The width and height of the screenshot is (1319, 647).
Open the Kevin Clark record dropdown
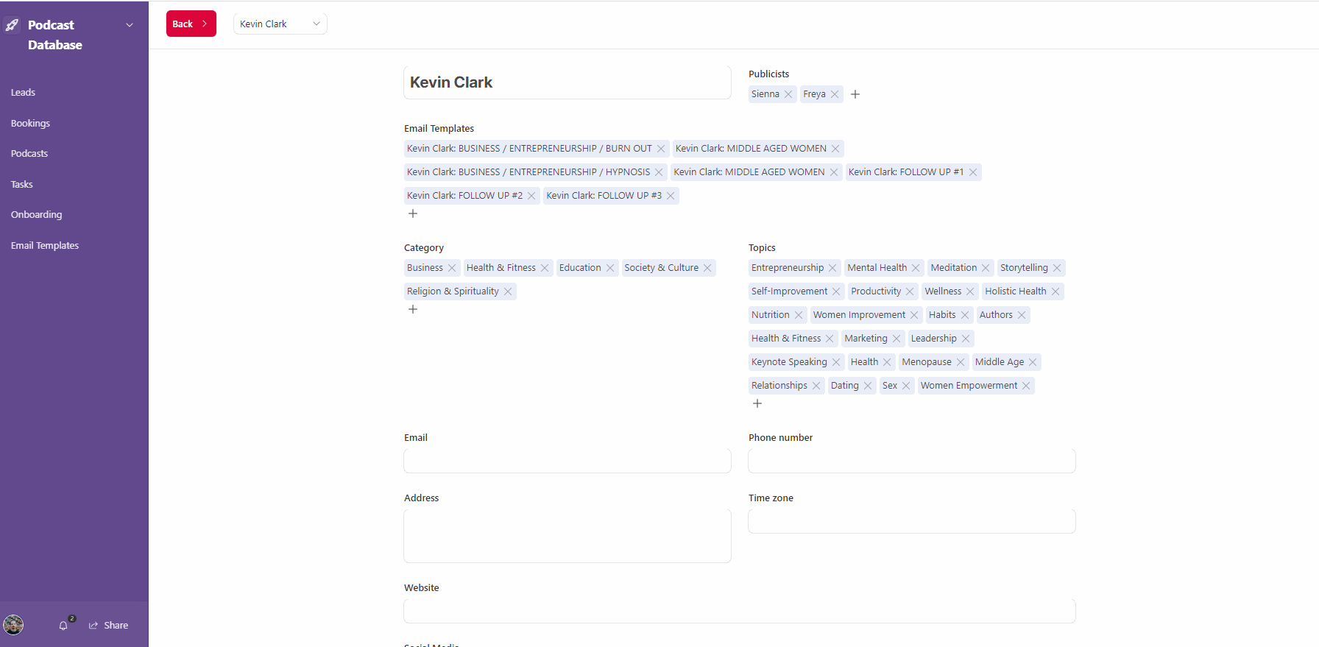[280, 24]
